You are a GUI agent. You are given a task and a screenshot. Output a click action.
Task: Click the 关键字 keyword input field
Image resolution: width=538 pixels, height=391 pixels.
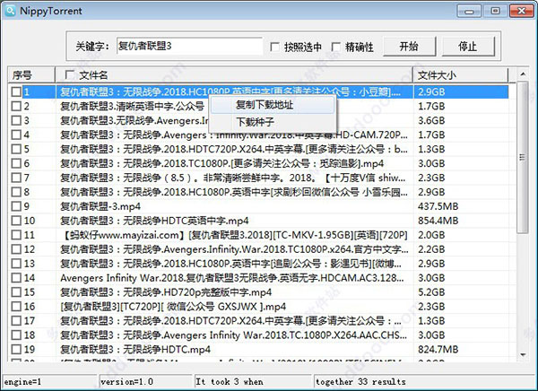click(x=190, y=46)
